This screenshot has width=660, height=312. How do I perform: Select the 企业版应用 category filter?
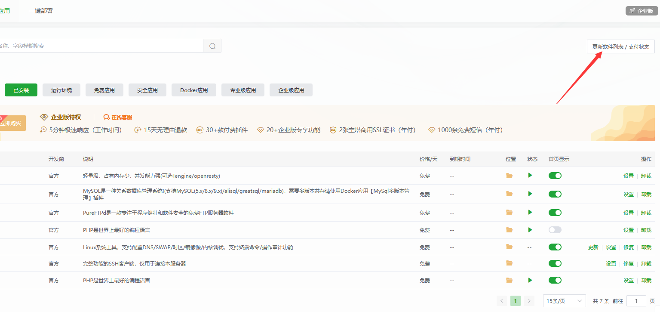click(291, 90)
